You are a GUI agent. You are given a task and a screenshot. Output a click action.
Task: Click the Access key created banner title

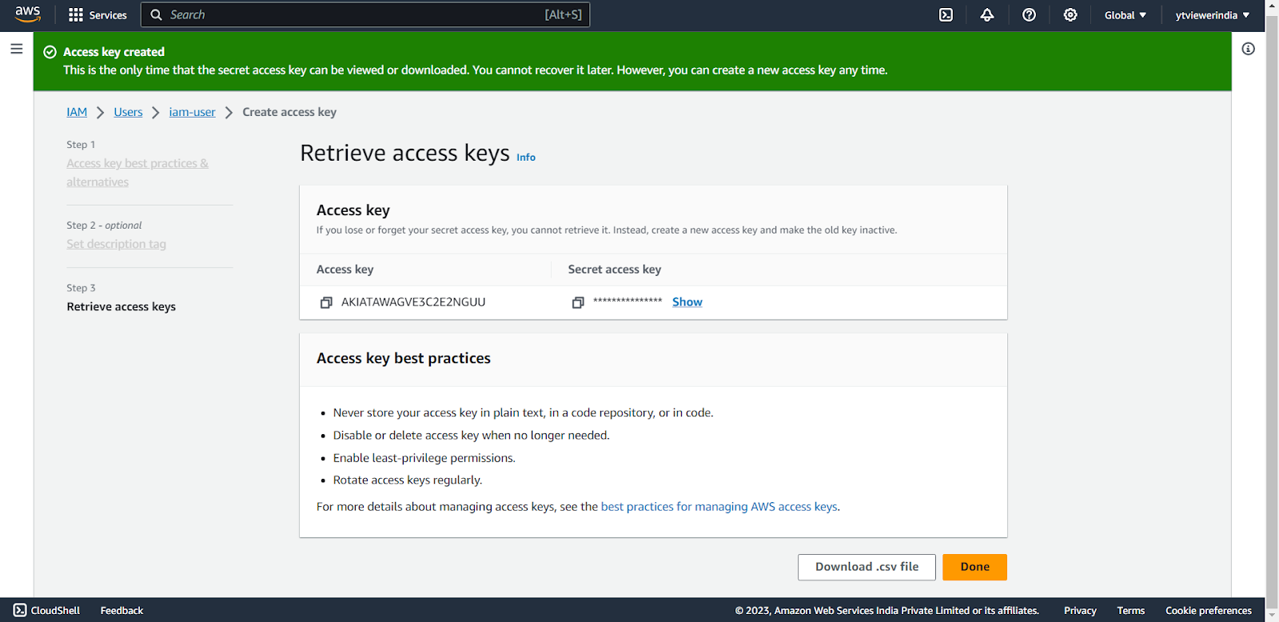[114, 52]
